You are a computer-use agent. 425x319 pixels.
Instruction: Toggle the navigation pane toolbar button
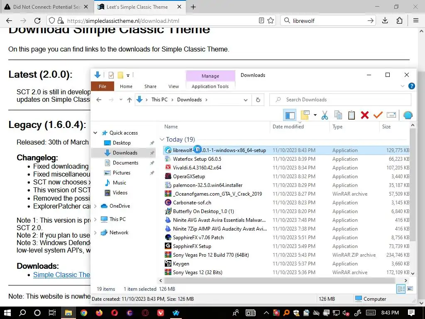pos(289,115)
